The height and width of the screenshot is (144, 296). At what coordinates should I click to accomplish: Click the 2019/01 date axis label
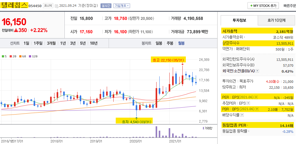(96, 141)
